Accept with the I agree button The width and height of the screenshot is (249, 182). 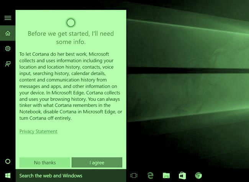pos(97,162)
